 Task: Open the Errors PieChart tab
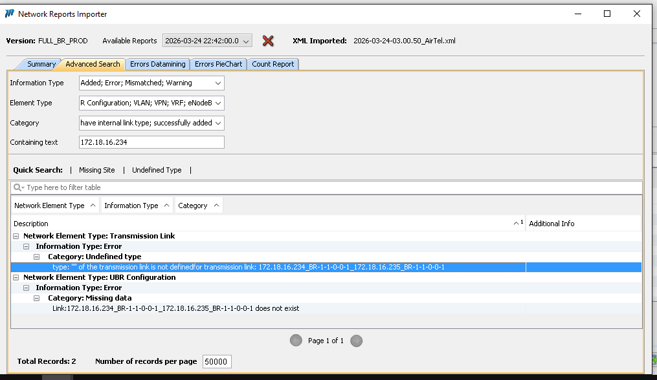pos(218,64)
